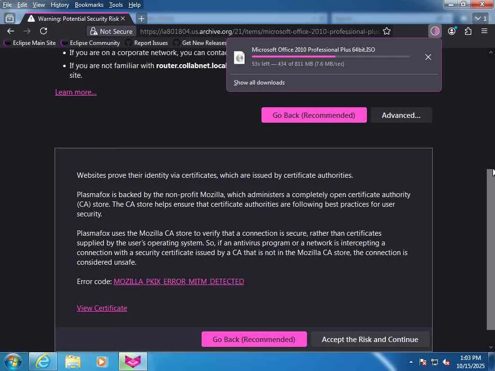Screen dimensions: 495x371
Task: Click the page vertical scrollbar thumb
Action: pos(491,249)
